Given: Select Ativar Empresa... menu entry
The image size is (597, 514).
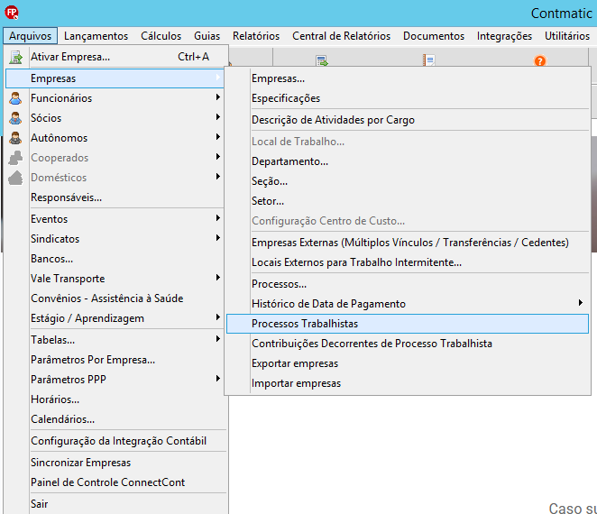Looking at the screenshot, I should pyautogui.click(x=116, y=57).
